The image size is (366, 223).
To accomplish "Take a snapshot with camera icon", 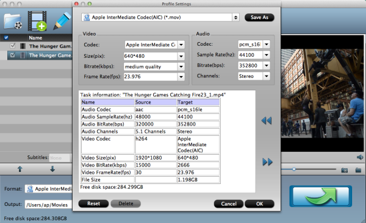I will click(345, 170).
